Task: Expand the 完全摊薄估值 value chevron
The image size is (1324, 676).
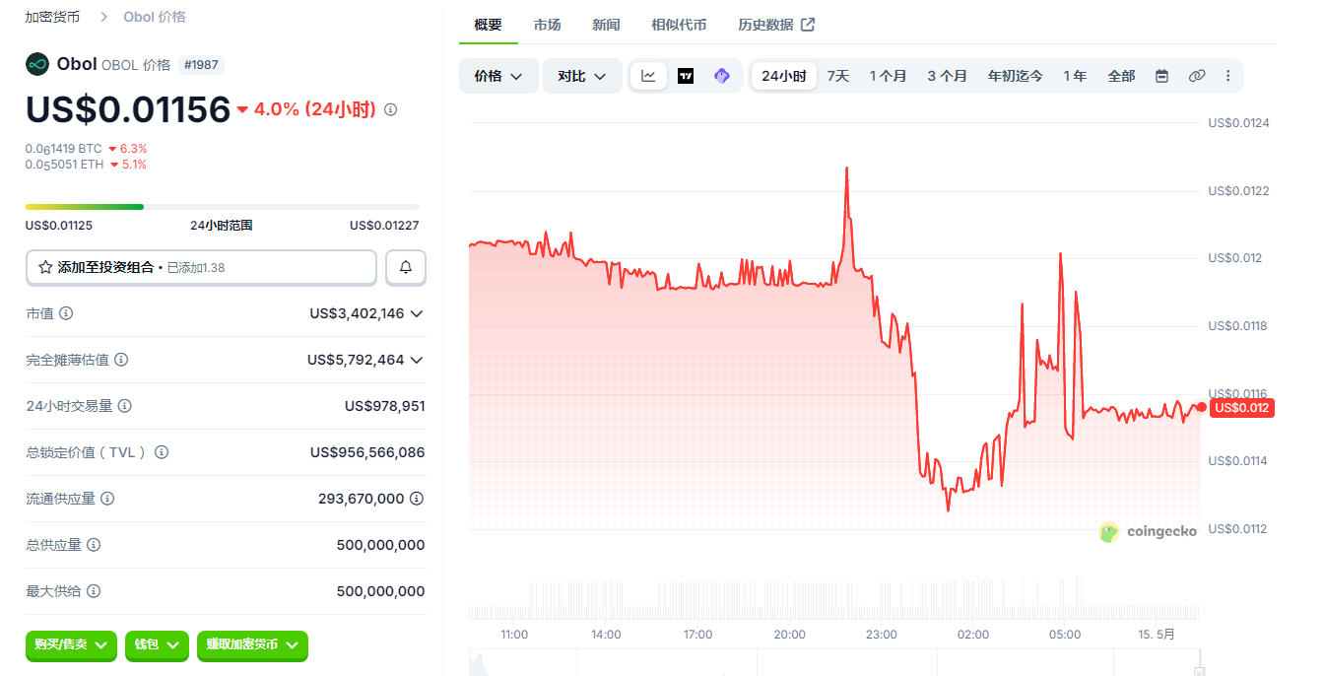Action: pos(417,360)
